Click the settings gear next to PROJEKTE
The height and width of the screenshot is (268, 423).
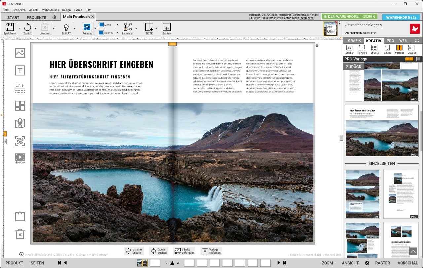pos(54,17)
